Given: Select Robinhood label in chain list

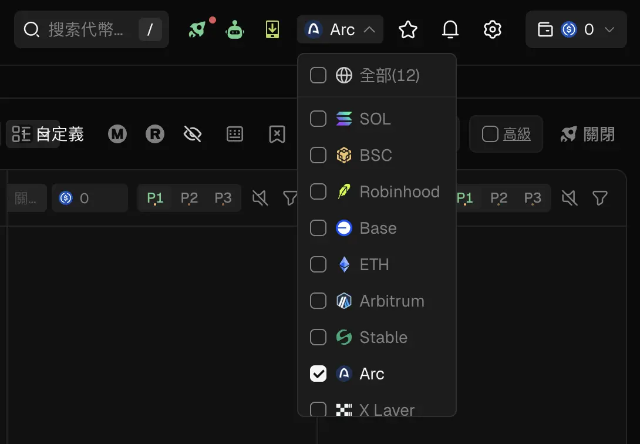Looking at the screenshot, I should pos(400,191).
